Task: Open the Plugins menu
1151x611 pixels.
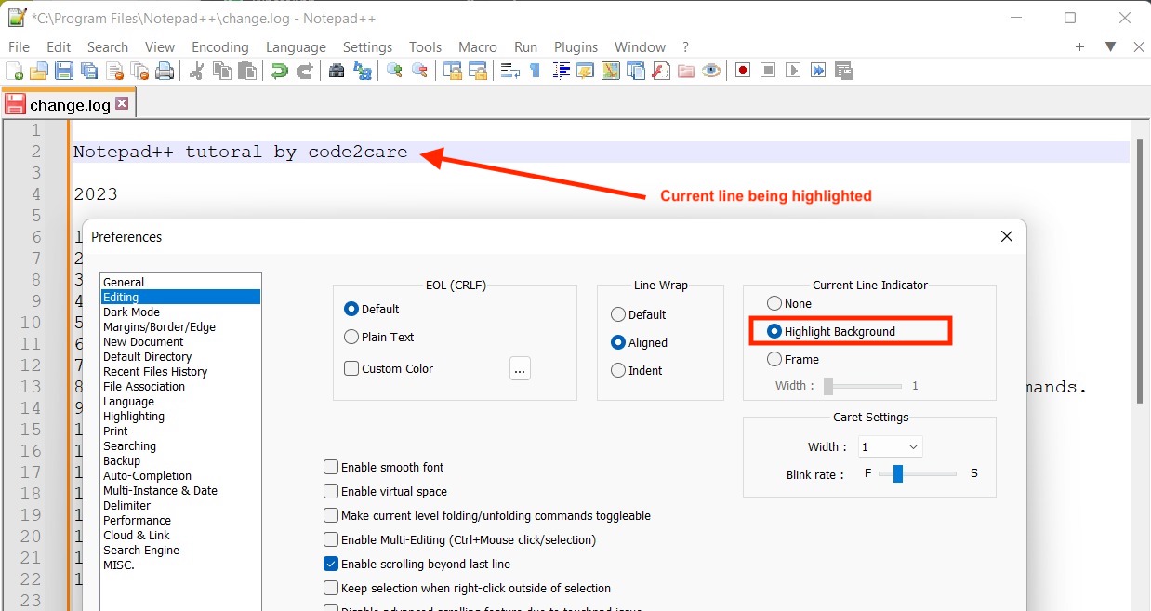Action: pos(575,46)
